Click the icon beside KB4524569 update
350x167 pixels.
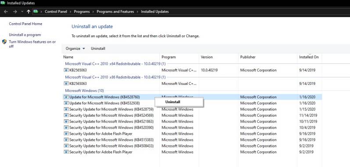pos(66,115)
